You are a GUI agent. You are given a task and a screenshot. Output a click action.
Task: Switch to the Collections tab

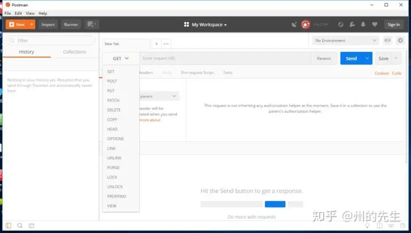click(x=74, y=52)
